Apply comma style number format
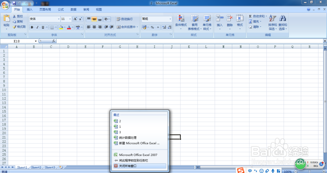The height and width of the screenshot is (173, 327). coord(158,27)
